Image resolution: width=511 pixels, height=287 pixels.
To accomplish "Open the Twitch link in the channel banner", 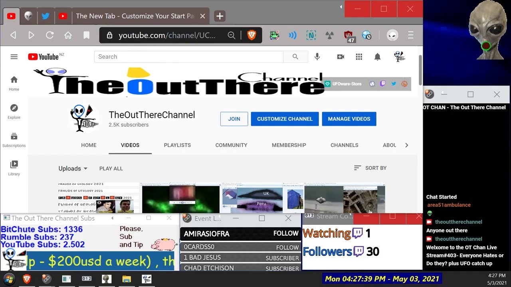I will [x=383, y=84].
